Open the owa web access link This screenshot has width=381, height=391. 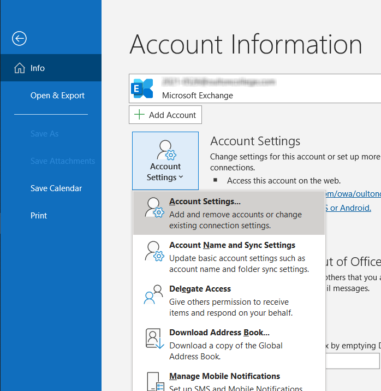click(x=353, y=194)
